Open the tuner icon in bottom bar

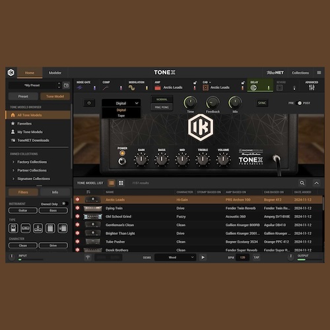[x=88, y=257]
